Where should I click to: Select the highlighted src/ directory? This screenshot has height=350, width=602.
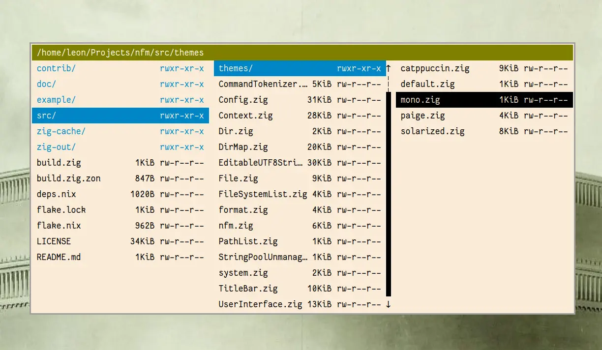click(x=120, y=116)
